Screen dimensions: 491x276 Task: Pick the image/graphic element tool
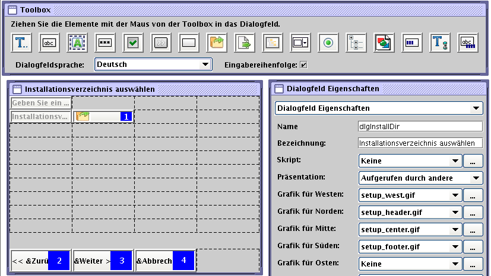click(x=384, y=43)
